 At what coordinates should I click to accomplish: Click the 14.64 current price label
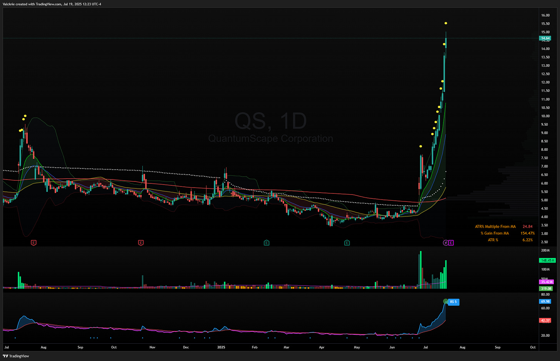[545, 38]
